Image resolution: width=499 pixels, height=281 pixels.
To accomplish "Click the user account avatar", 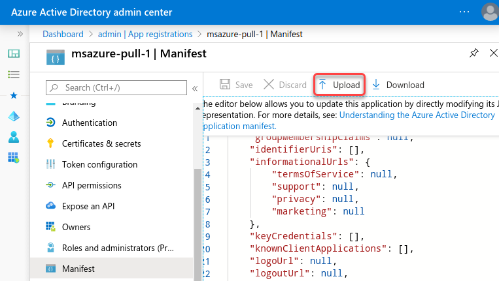I will [489, 12].
